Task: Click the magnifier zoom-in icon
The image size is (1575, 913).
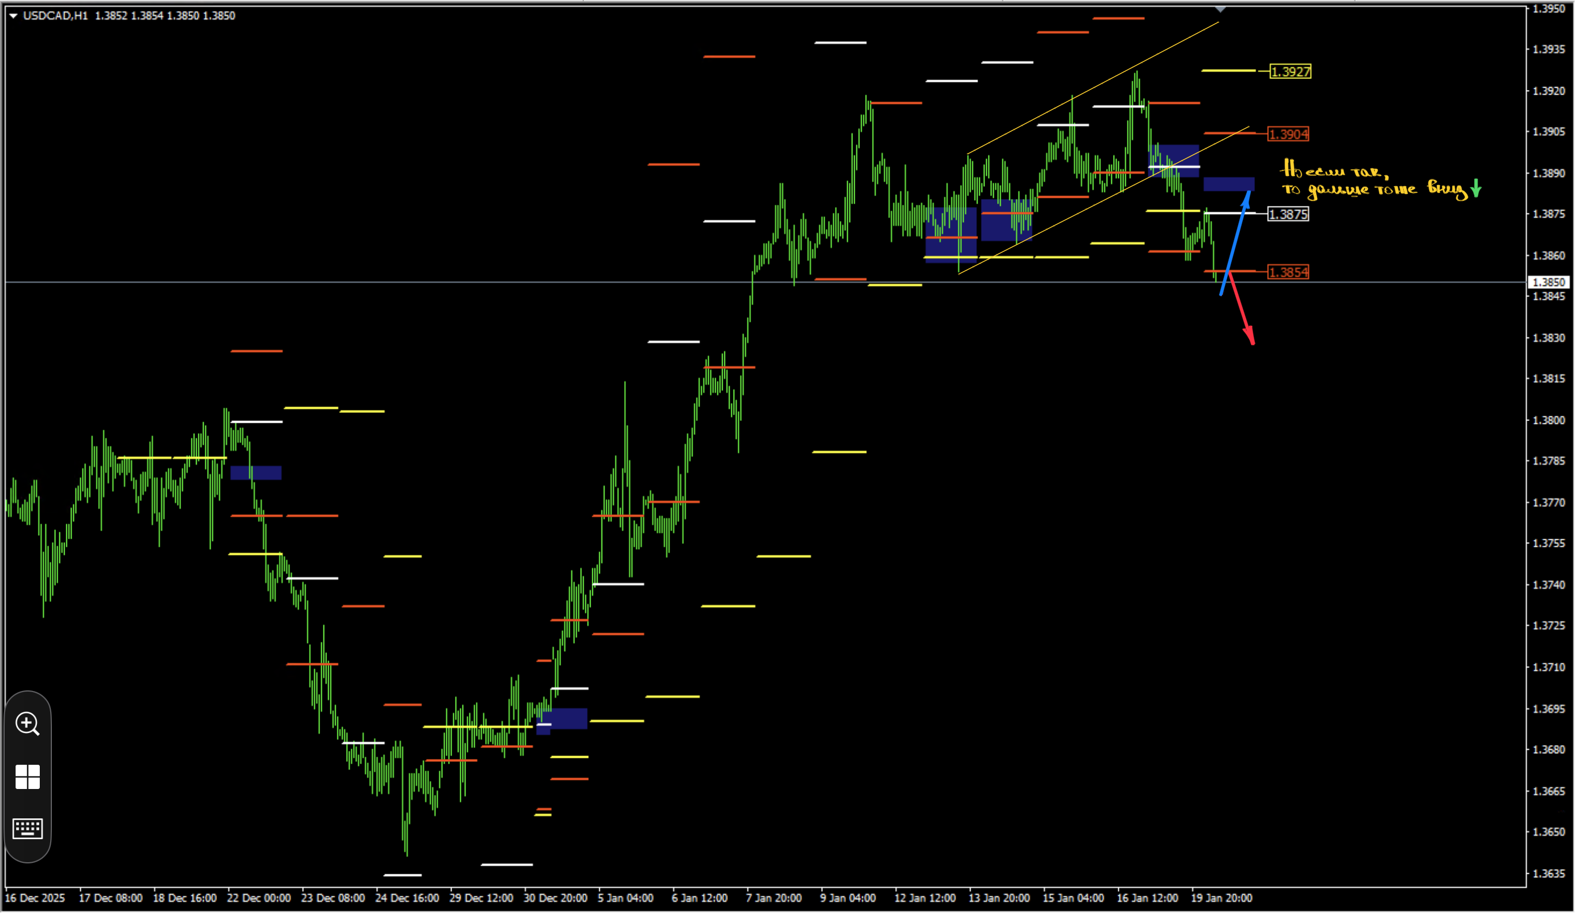Action: (28, 724)
